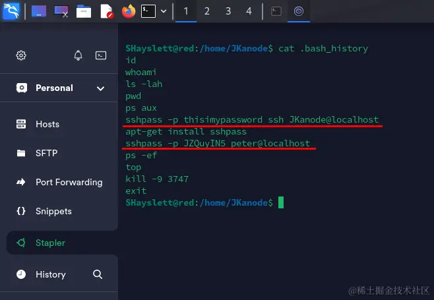The width and height of the screenshot is (434, 300).
Task: Click the show desktop panel icon
Action: (39, 11)
